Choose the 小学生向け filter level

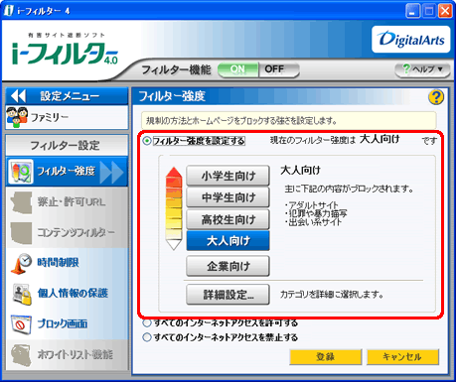click(x=228, y=176)
